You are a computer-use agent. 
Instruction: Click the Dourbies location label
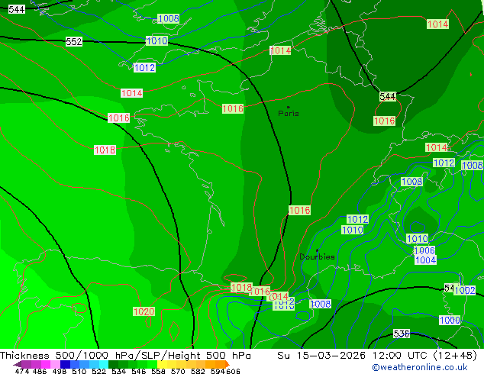pos(317,256)
